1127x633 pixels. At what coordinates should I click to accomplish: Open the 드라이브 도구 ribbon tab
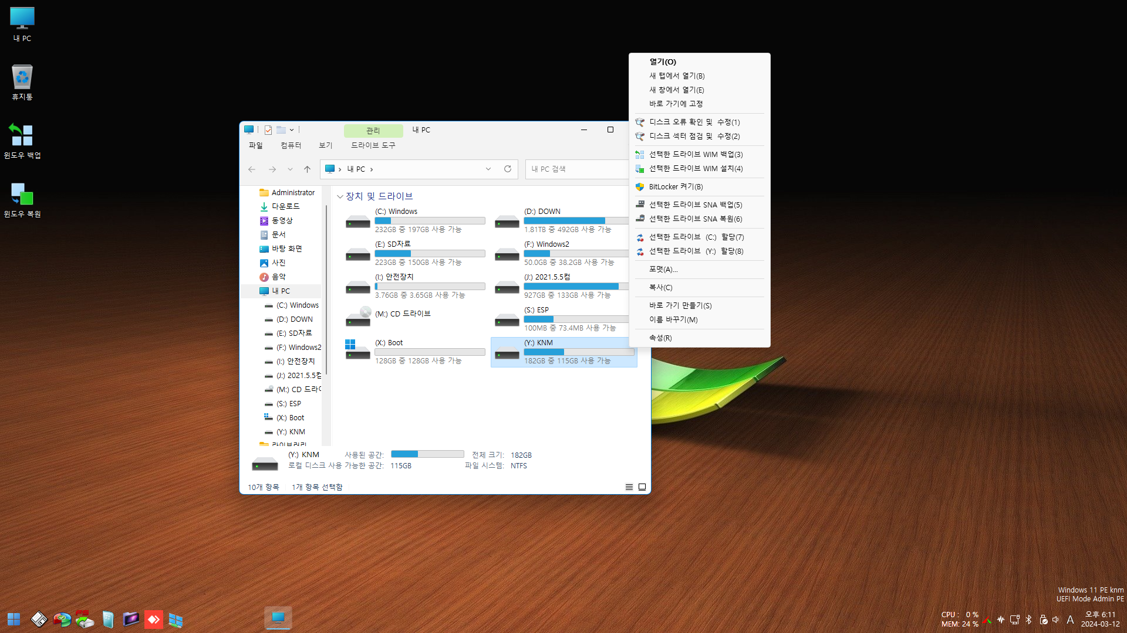[373, 145]
